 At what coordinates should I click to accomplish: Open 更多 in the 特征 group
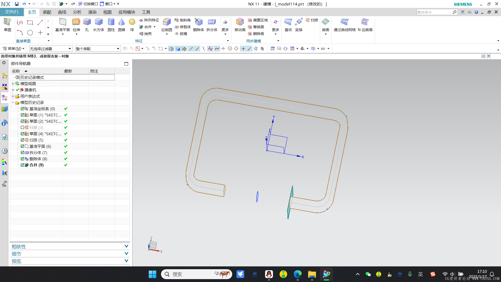click(225, 26)
